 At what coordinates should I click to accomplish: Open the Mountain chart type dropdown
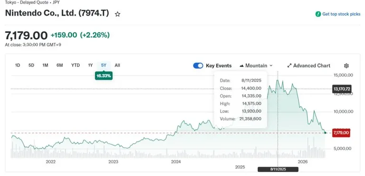click(256, 66)
